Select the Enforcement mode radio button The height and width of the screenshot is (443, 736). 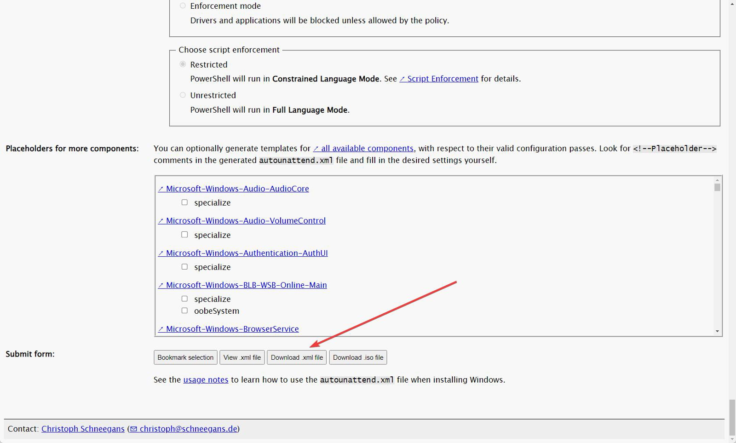[x=183, y=6]
